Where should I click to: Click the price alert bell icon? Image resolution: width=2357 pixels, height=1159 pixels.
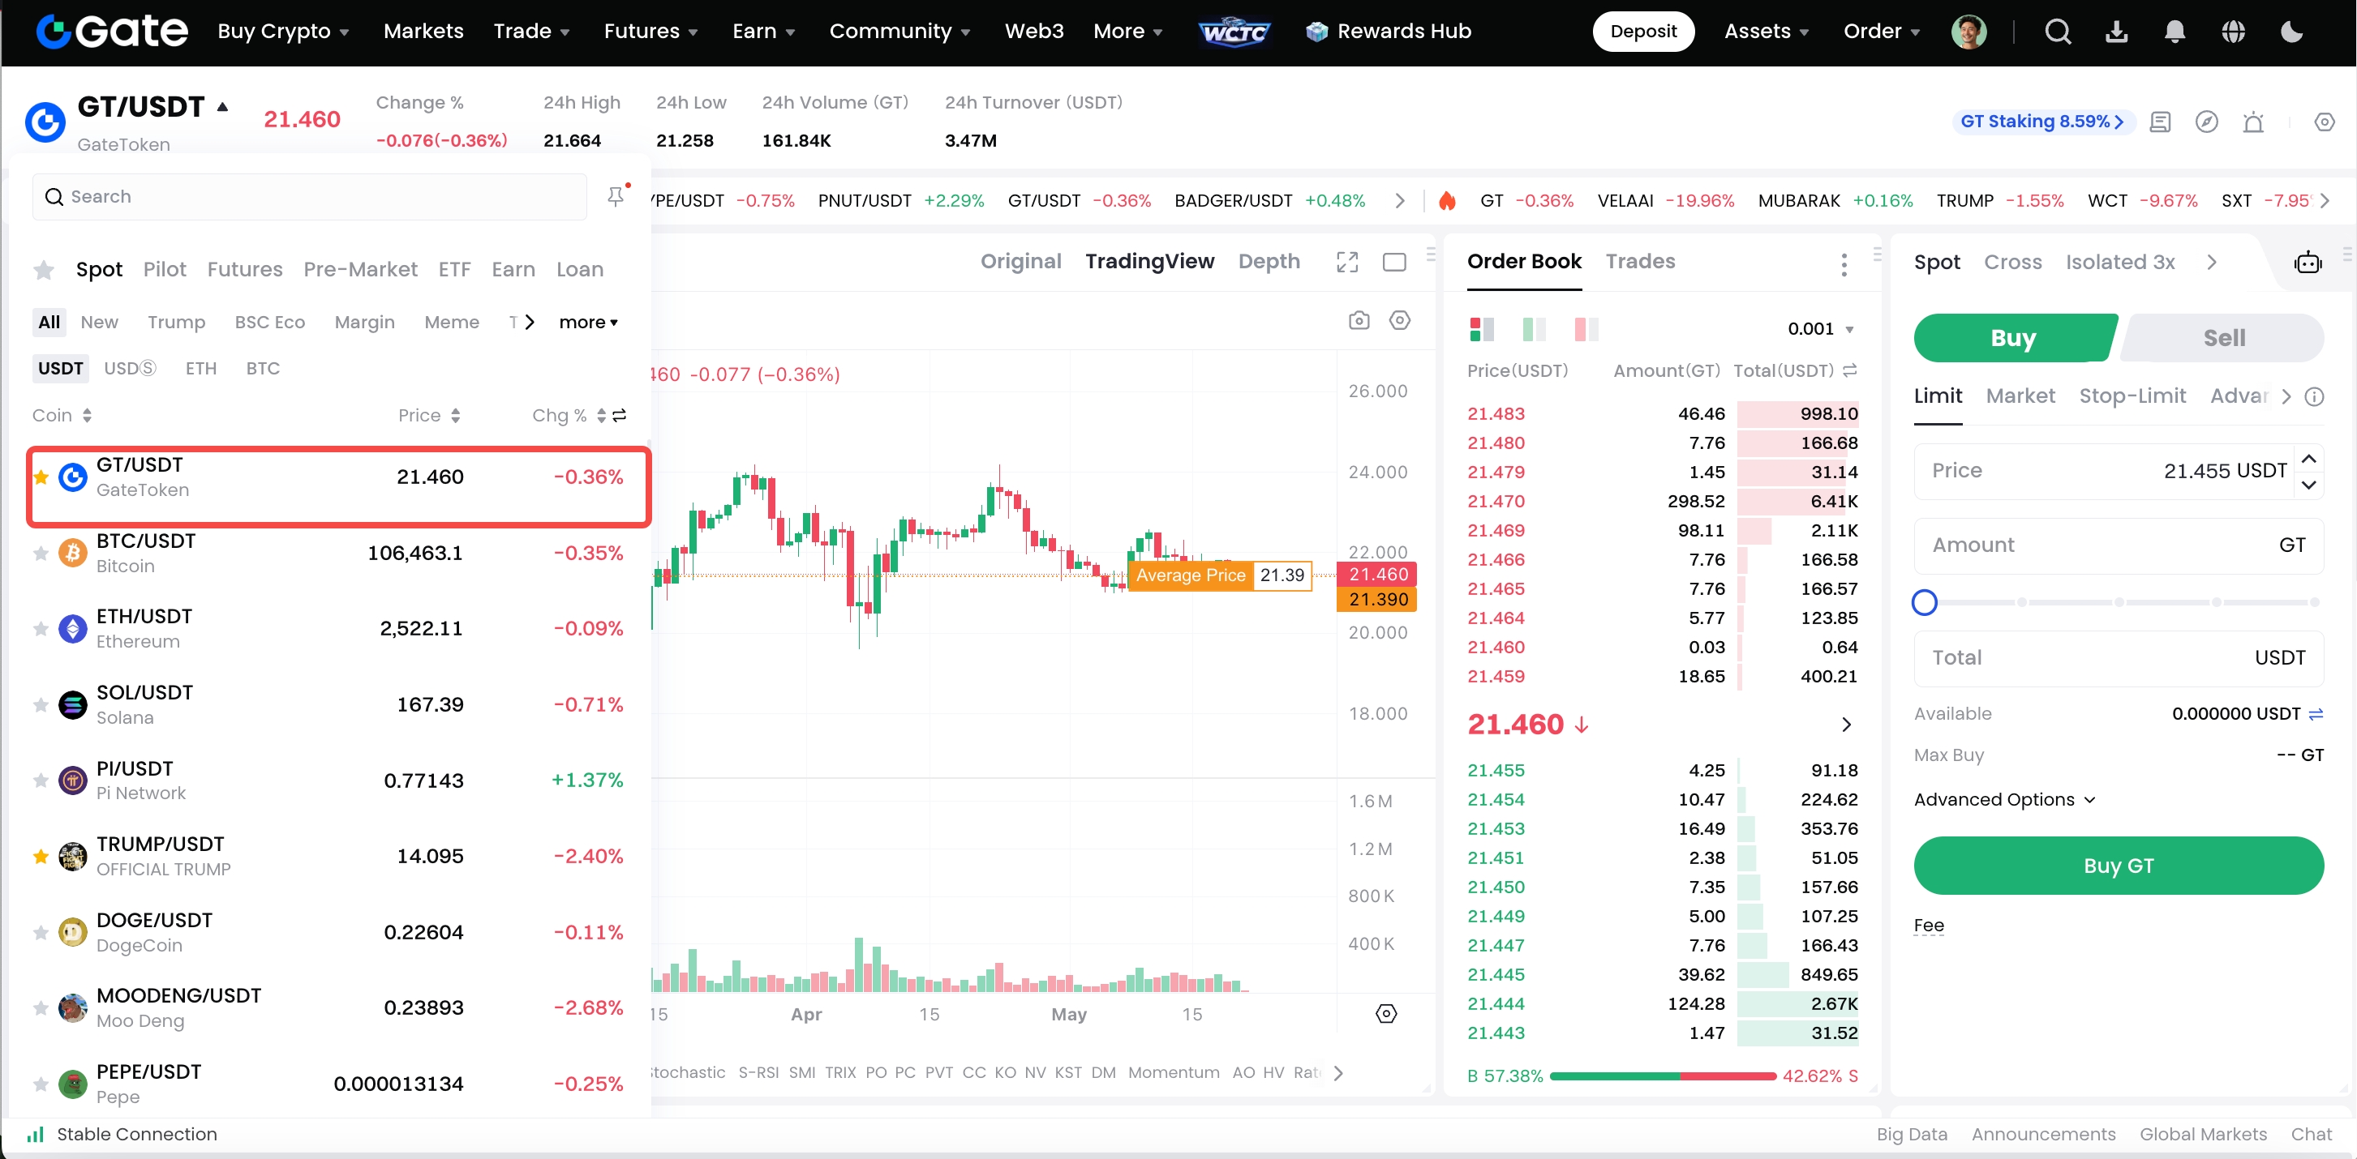tap(2252, 122)
